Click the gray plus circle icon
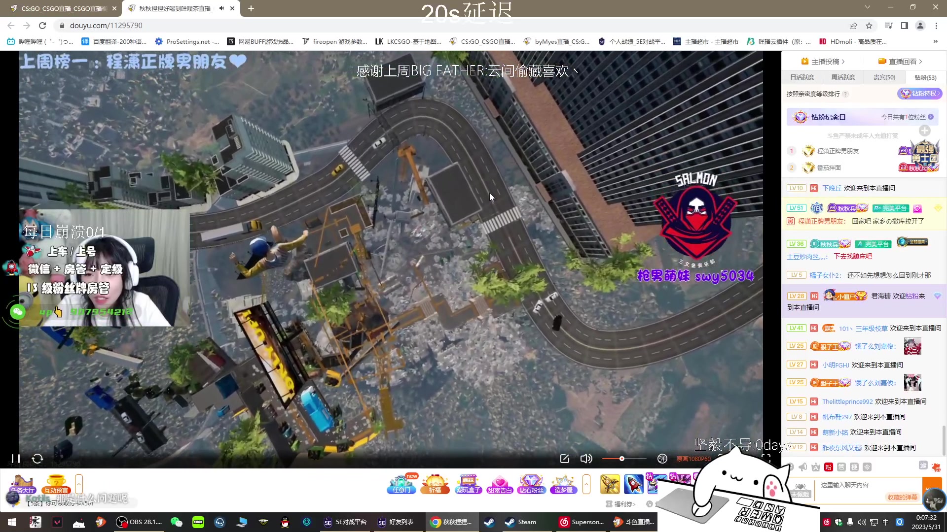947x532 pixels. pyautogui.click(x=925, y=131)
